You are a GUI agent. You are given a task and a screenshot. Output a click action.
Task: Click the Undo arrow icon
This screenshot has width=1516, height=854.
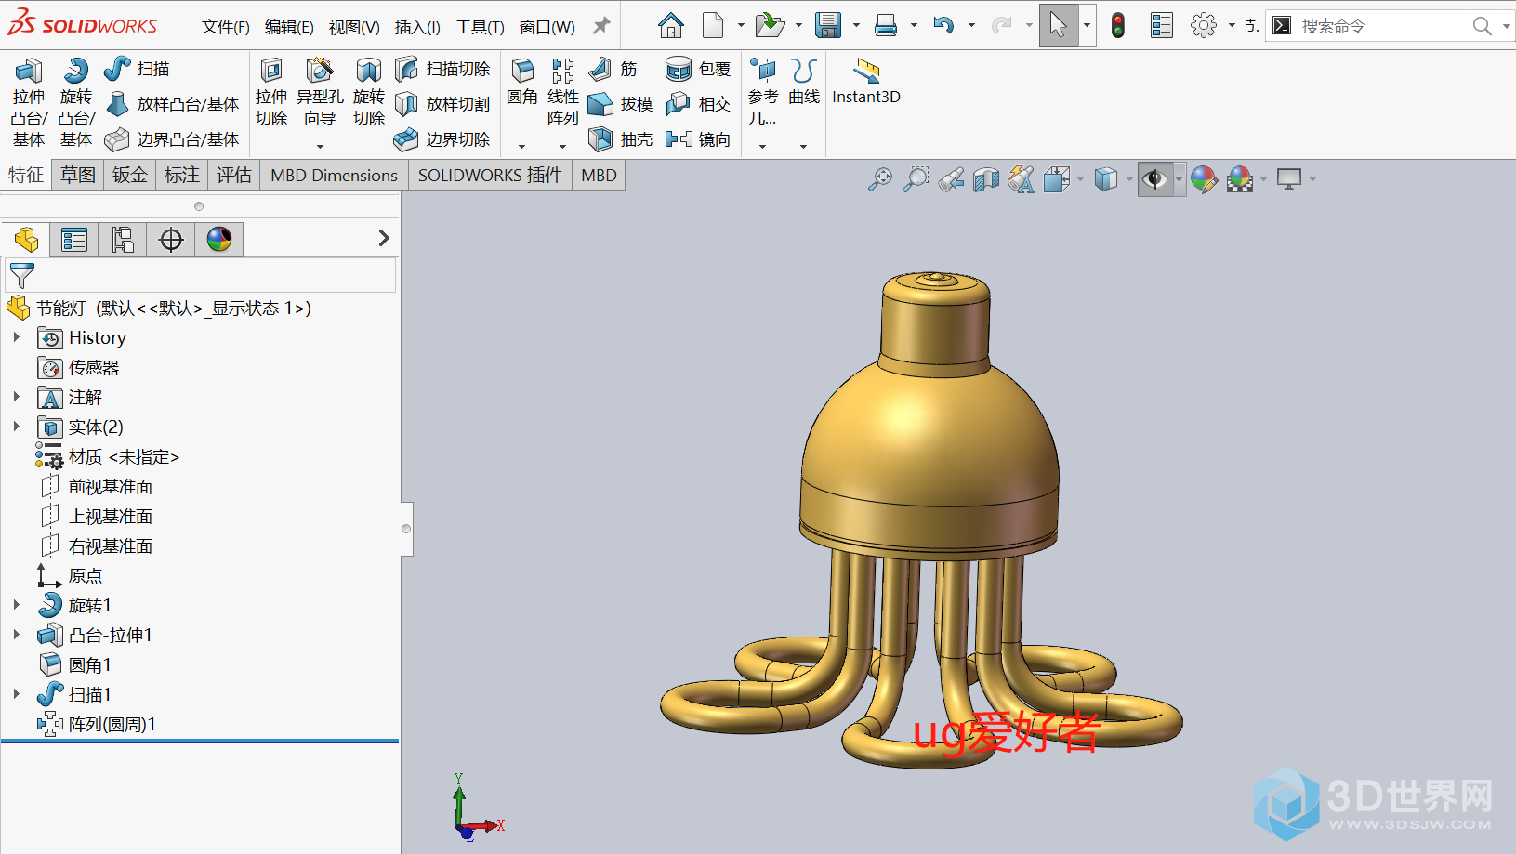[x=943, y=25]
